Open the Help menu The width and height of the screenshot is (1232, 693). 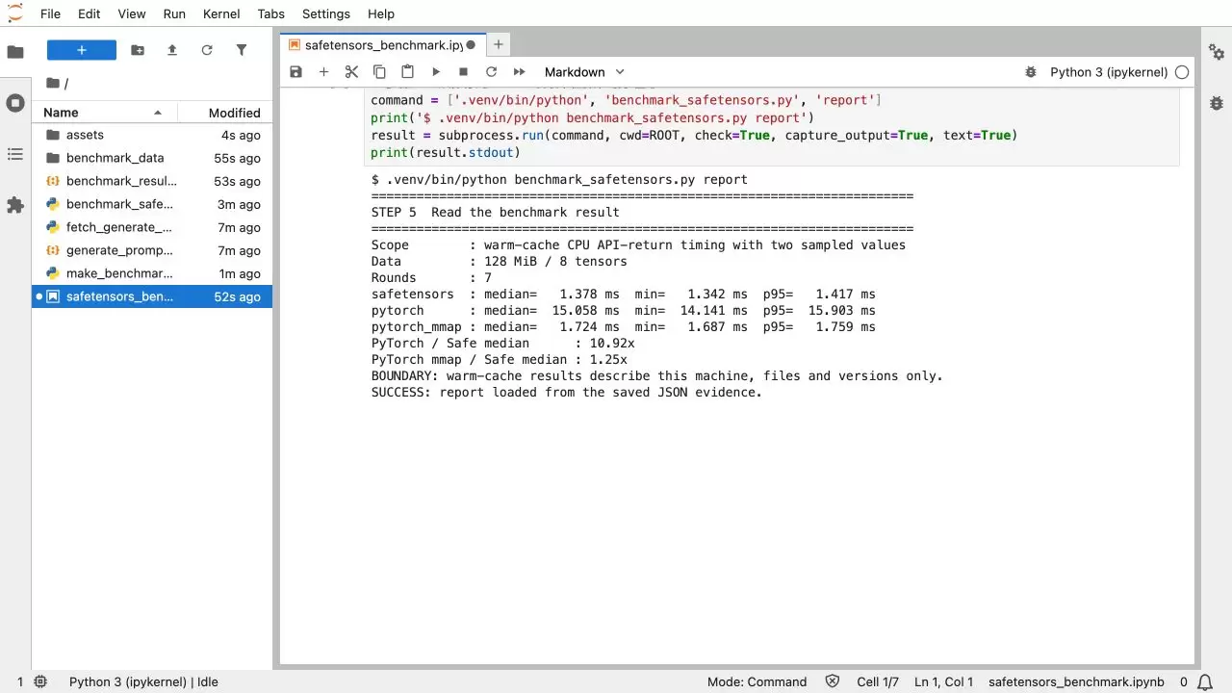(381, 13)
